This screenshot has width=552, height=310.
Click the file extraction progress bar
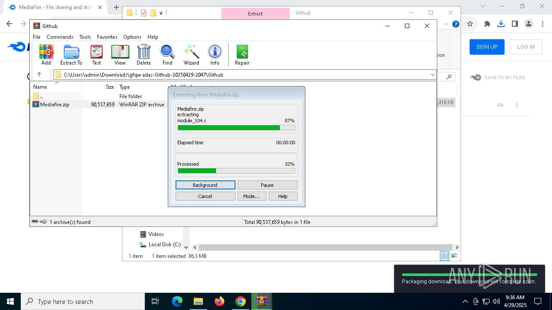pos(236,128)
